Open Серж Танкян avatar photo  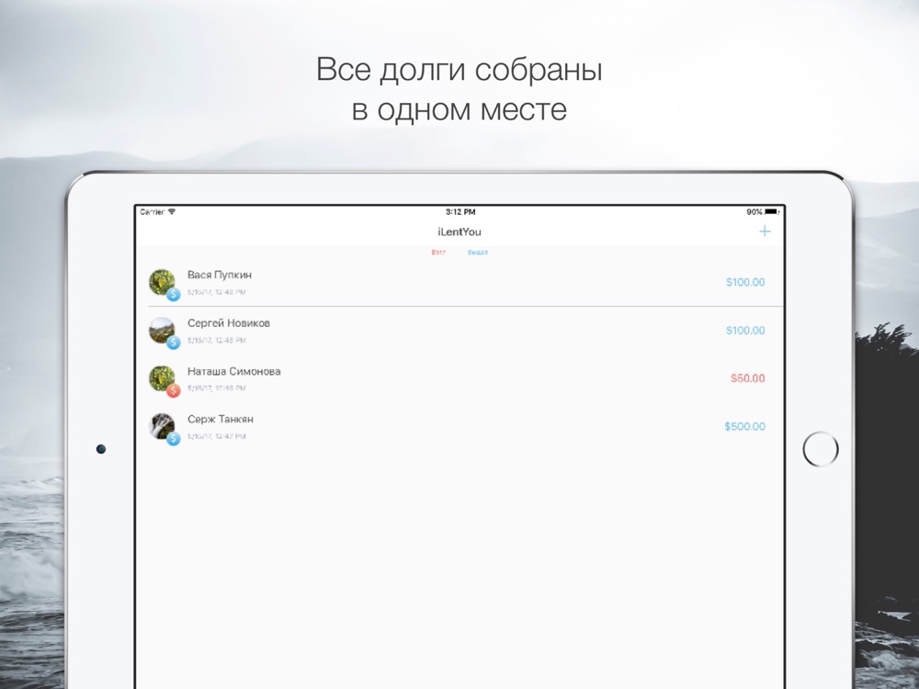pos(162,426)
